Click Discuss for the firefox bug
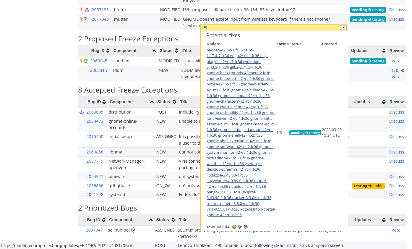The width and height of the screenshot is (412, 249). pos(397,10)
